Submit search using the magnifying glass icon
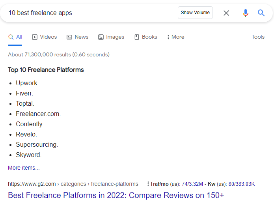This screenshot has height=200, width=274. coord(261,13)
